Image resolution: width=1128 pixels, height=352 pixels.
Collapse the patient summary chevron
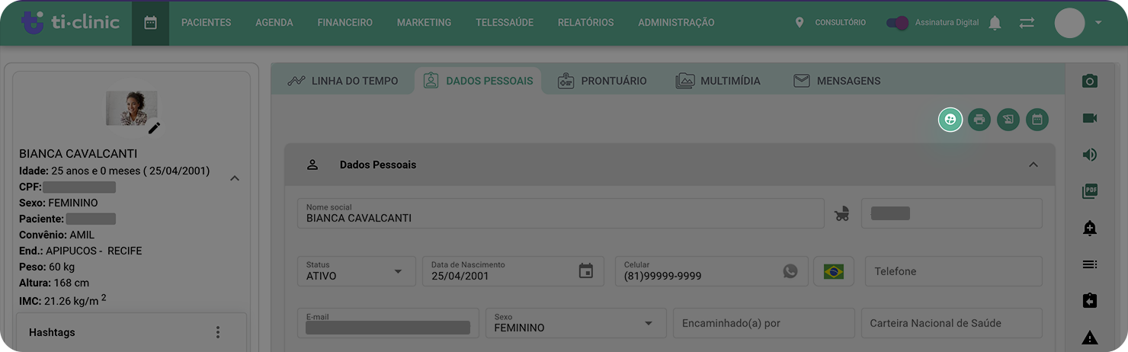[235, 178]
